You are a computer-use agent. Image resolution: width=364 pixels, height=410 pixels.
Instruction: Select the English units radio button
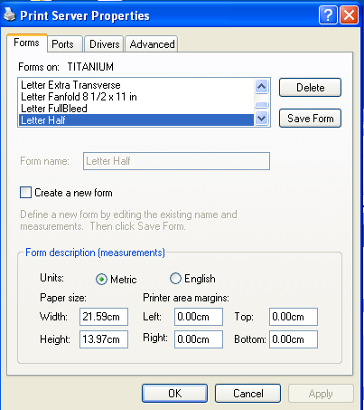[x=175, y=279]
